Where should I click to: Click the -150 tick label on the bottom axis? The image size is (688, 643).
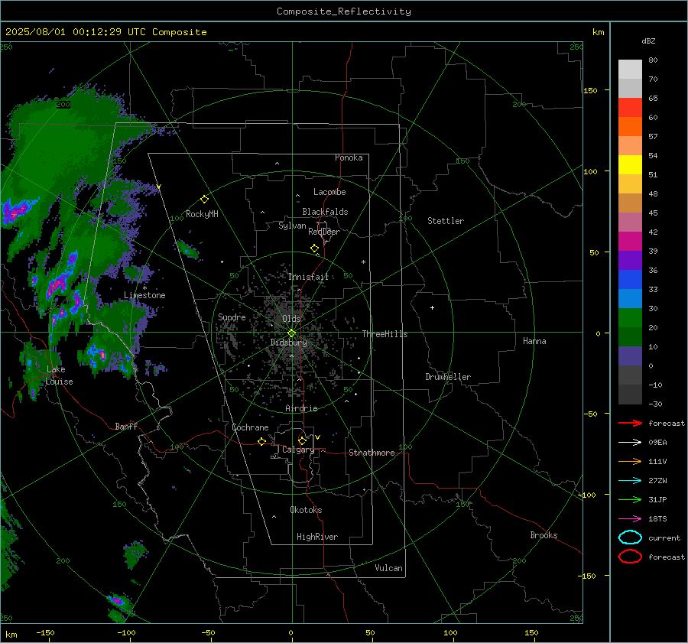pos(45,632)
